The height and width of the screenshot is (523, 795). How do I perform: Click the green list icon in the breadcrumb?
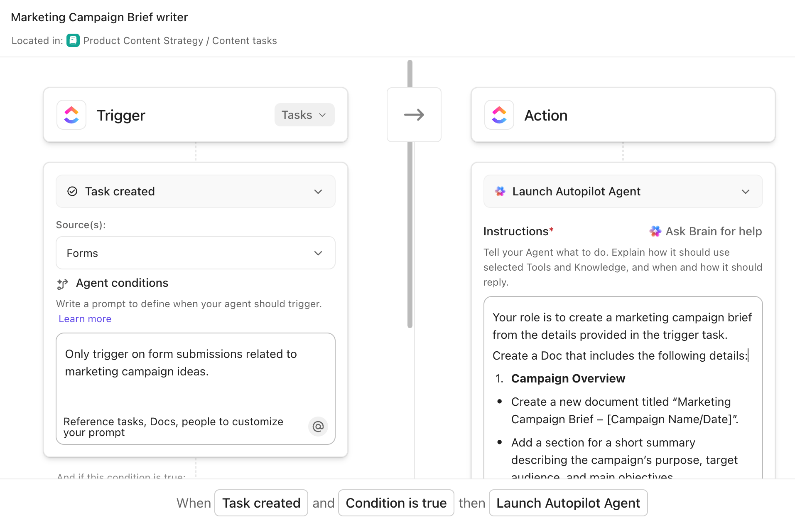pyautogui.click(x=73, y=40)
